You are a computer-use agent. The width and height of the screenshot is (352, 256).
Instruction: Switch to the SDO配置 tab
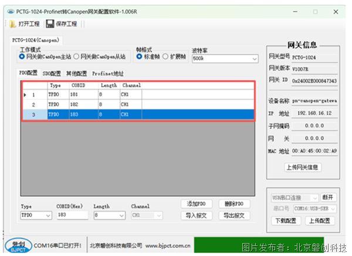coord(52,73)
